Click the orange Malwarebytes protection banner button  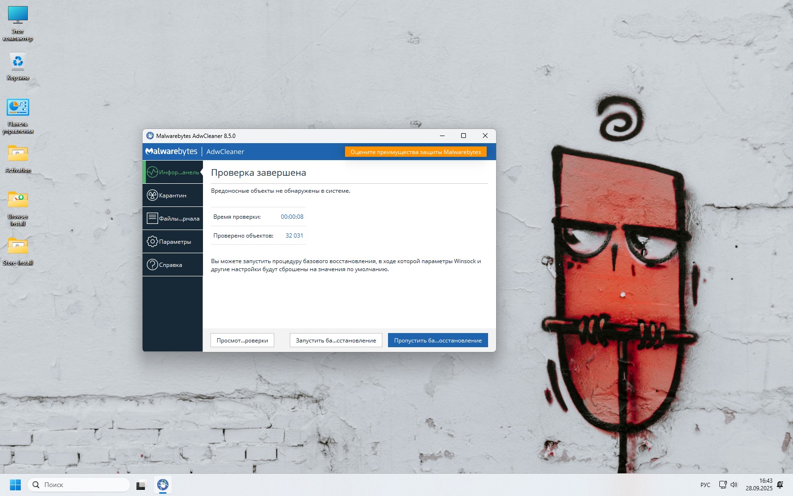[415, 152]
